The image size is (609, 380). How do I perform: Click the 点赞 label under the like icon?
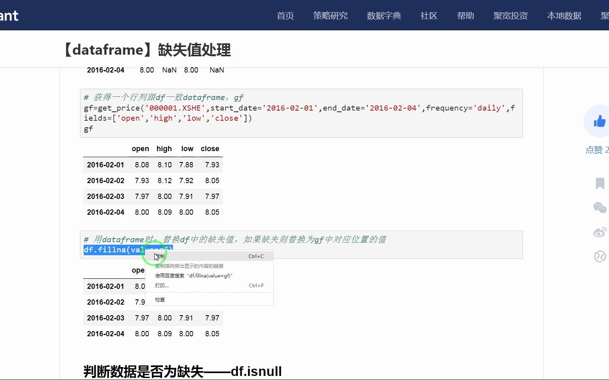tap(597, 150)
